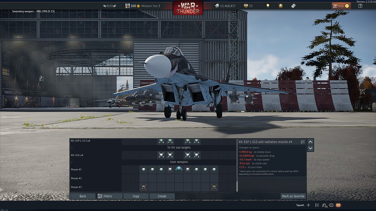Open the Shop cart button
376x211 pixels.
[341, 6]
